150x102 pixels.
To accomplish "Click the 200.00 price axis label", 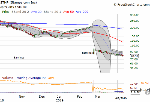I will tap(135, 27).
